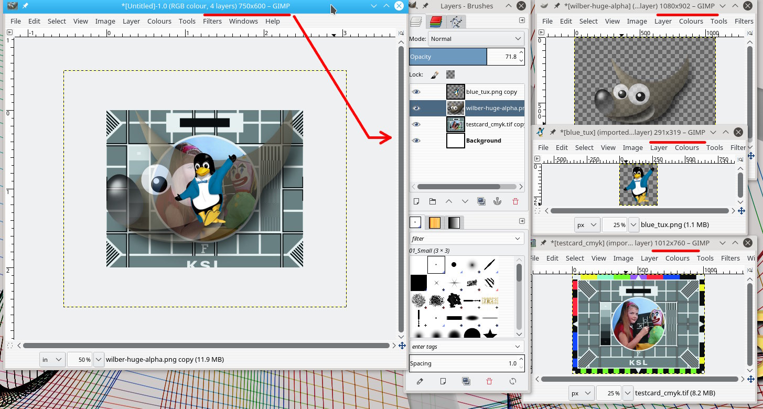Hide the Background layer
Viewport: 763px width, 409px height.
pos(416,141)
